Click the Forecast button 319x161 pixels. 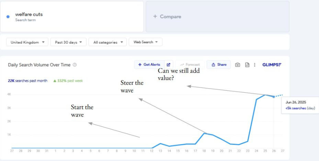tap(190, 65)
